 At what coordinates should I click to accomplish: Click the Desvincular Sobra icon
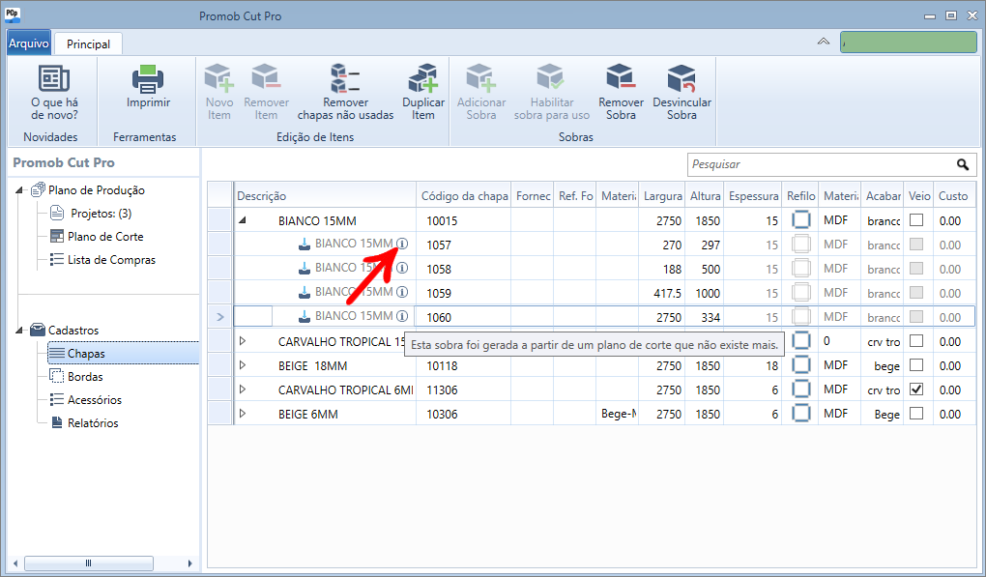[681, 78]
